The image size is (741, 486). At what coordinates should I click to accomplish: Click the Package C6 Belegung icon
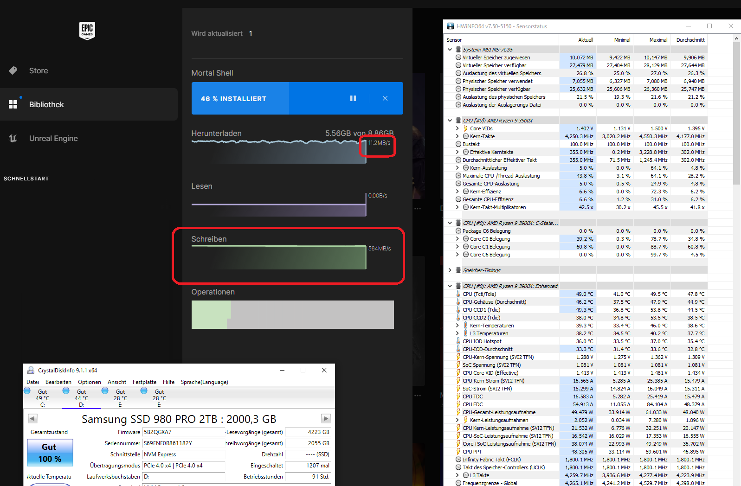pos(458,231)
